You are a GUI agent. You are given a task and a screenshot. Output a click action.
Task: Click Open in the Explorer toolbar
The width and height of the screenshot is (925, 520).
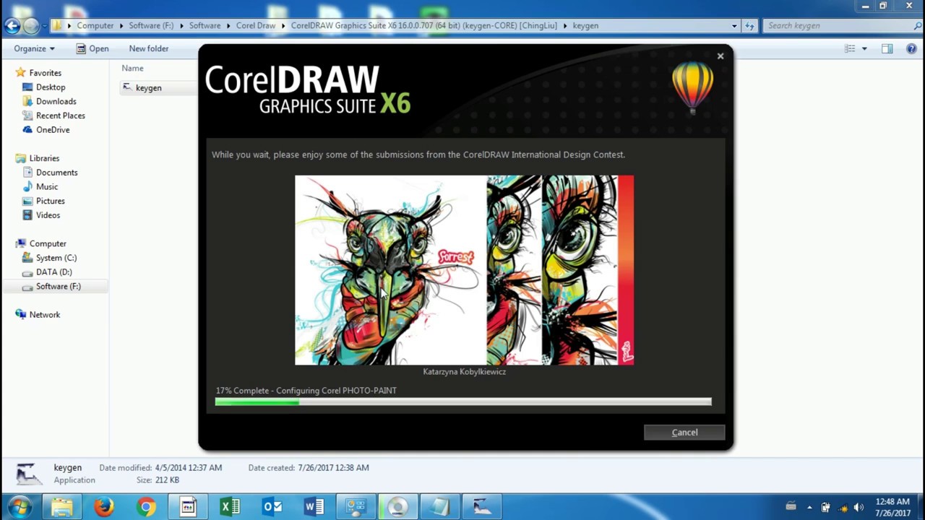(92, 48)
